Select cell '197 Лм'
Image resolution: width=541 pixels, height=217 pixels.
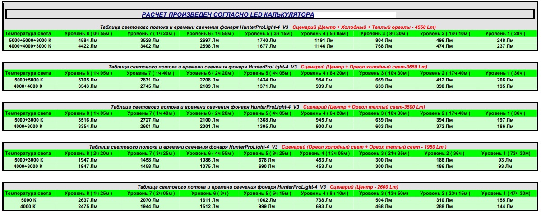[x=506, y=120]
